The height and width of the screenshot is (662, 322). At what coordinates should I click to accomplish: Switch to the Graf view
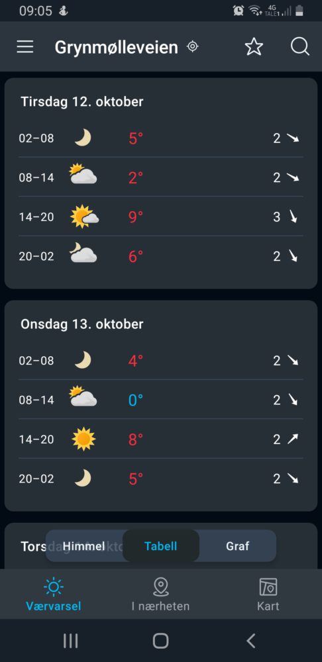click(x=237, y=546)
